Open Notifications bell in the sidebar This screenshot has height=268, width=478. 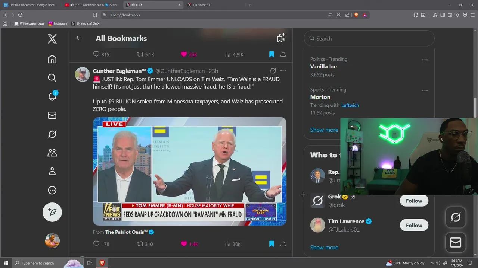click(52, 96)
